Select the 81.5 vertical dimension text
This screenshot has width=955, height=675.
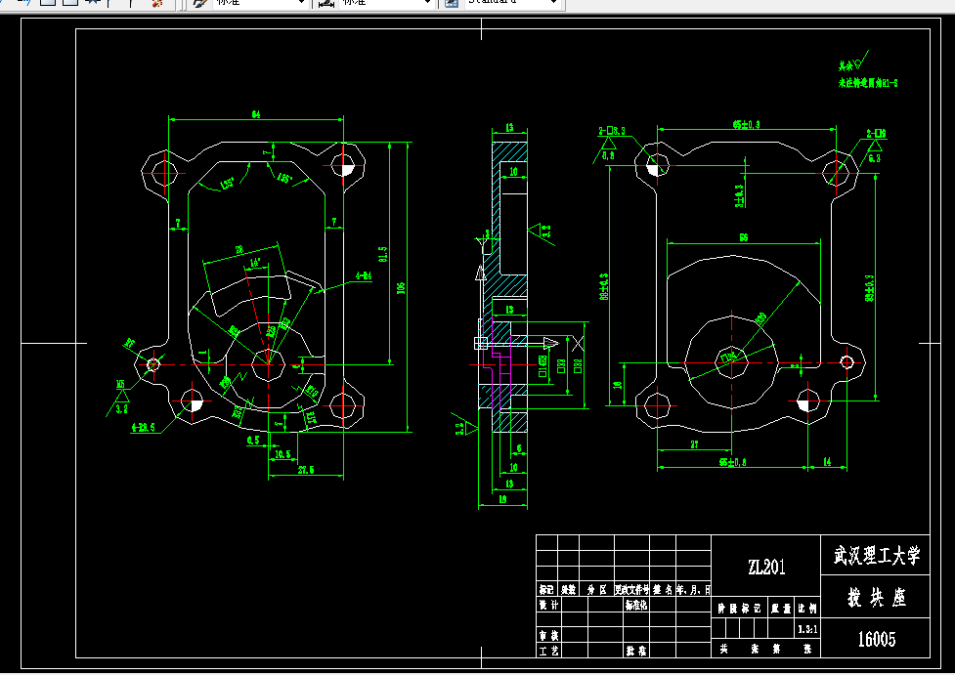pyautogui.click(x=382, y=254)
